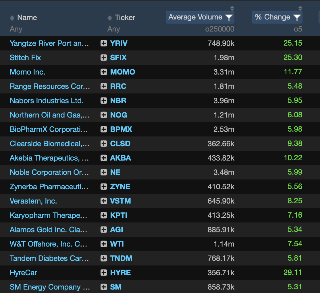Open Yangtze River Port company link

click(49, 43)
